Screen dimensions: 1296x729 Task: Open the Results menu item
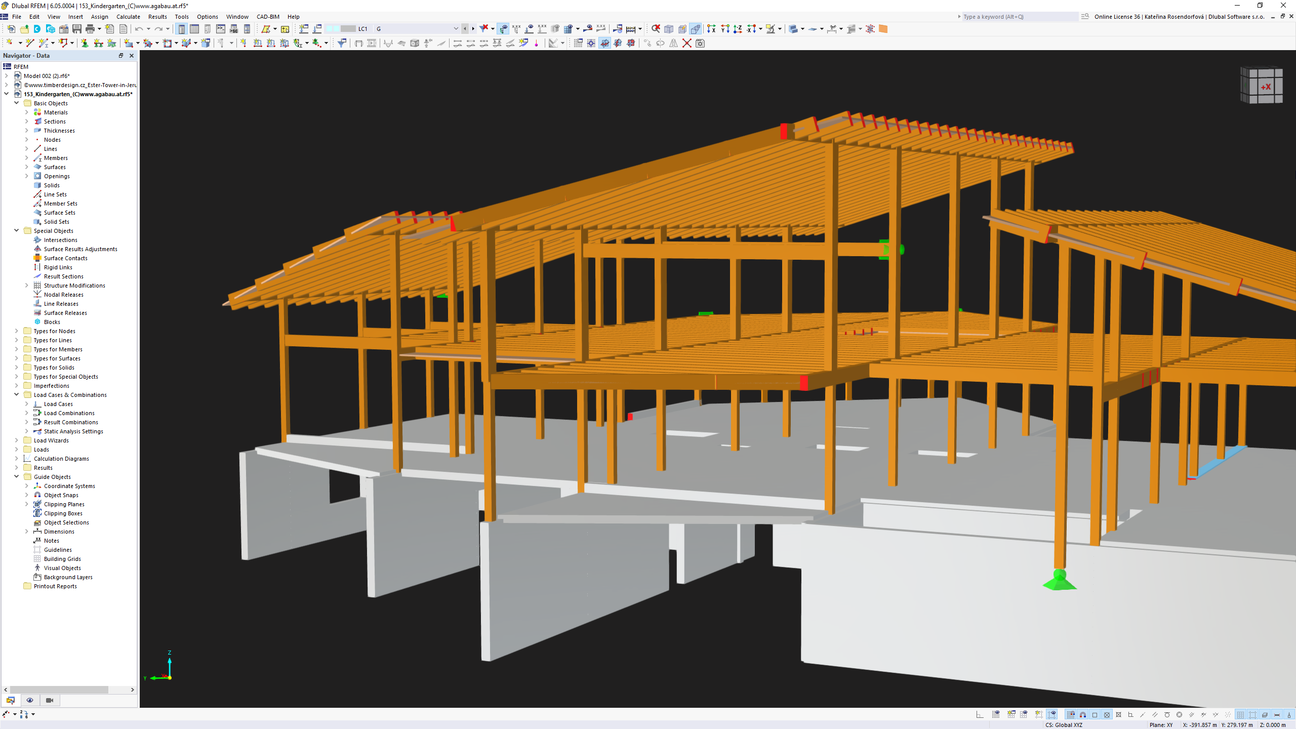[157, 16]
